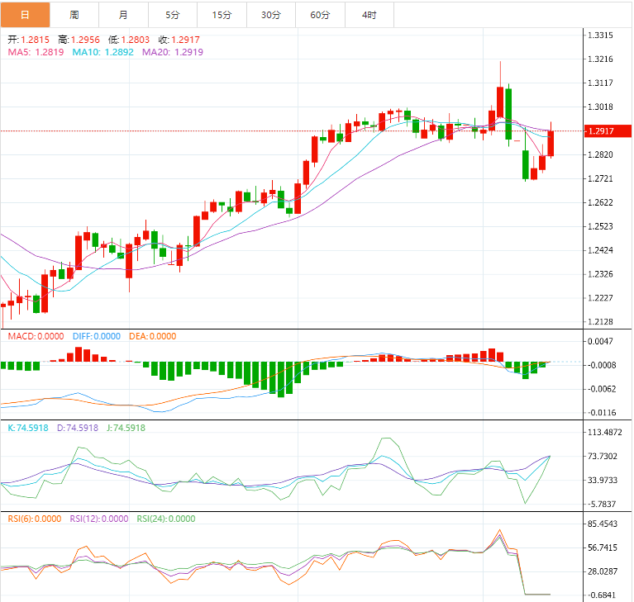Click the RSI(12):0.0000 label
Screen dimensions: 634x602
(99, 519)
